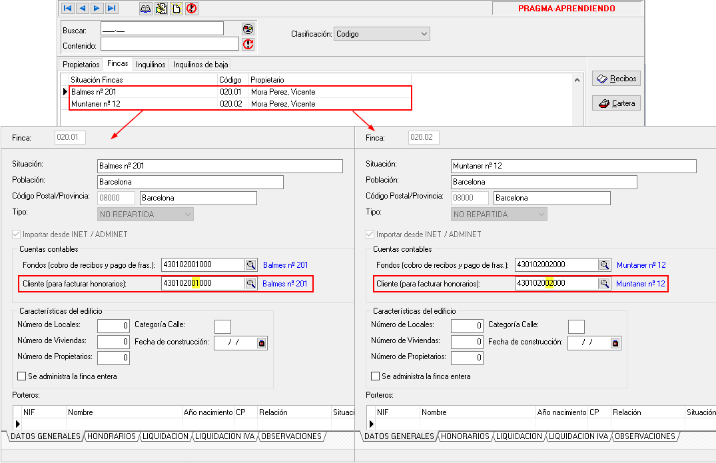716x463 pixels.
Task: Select the Fincas tab
Action: [118, 63]
